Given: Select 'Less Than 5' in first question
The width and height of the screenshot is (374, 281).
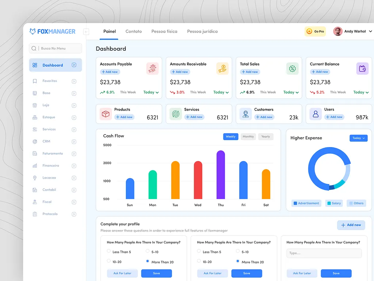Looking at the screenshot, I should point(109,251).
